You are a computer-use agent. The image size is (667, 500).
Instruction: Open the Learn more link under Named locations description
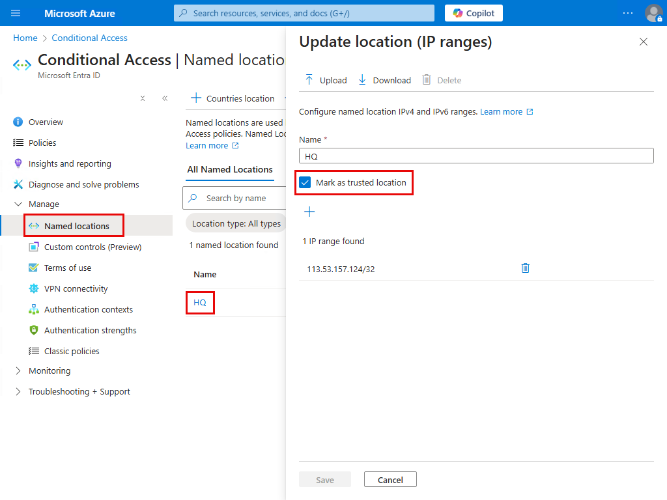coord(212,145)
